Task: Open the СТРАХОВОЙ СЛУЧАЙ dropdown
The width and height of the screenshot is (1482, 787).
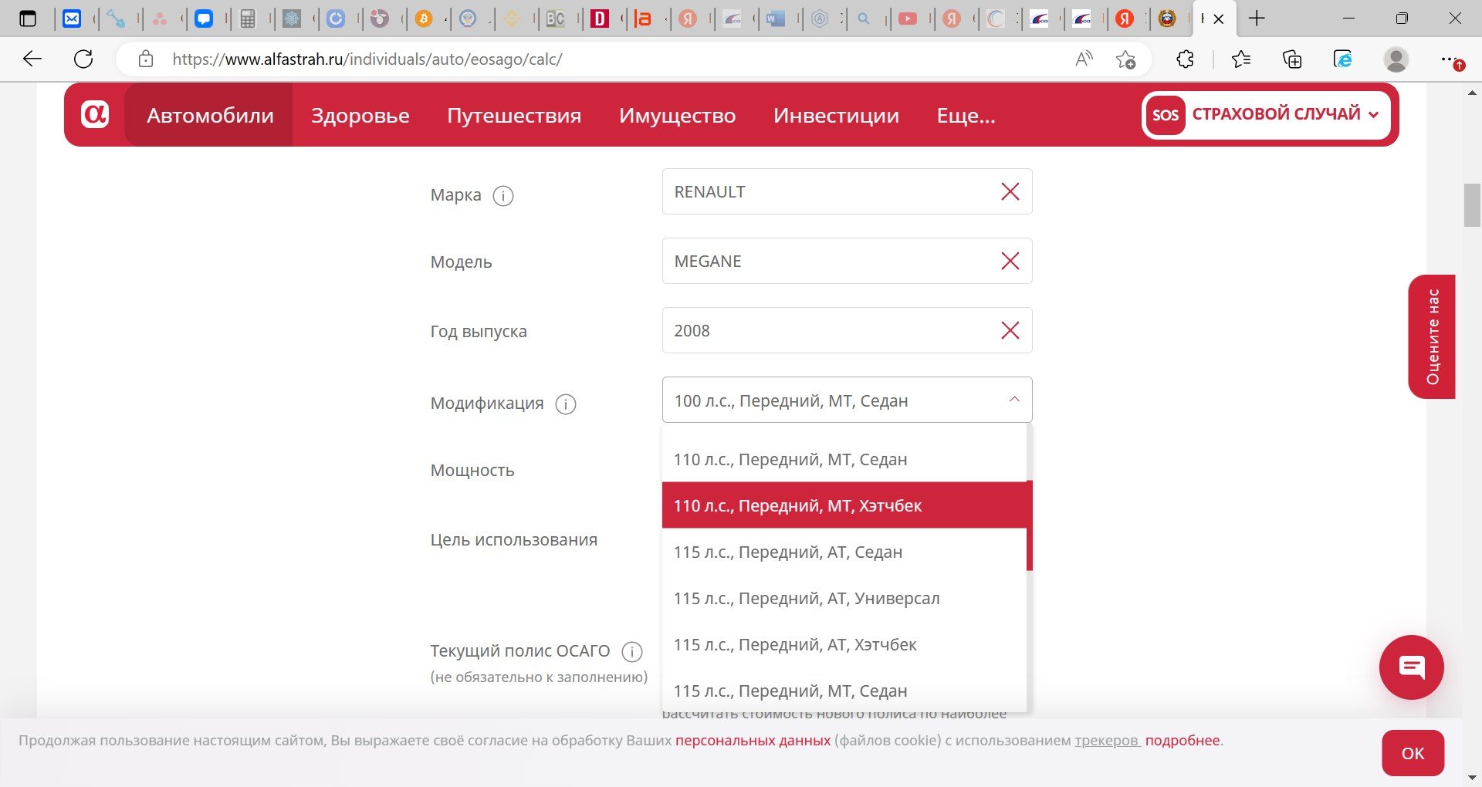Action: 1285,114
